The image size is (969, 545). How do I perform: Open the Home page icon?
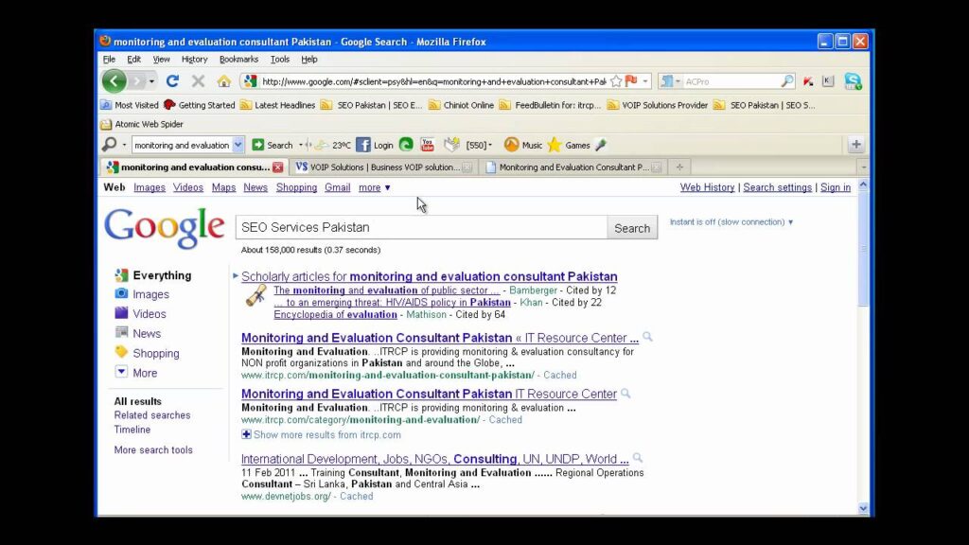coord(223,81)
